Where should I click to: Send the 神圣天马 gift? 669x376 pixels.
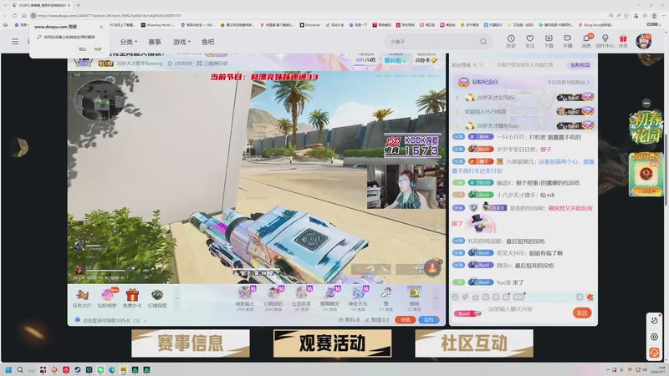point(358,298)
